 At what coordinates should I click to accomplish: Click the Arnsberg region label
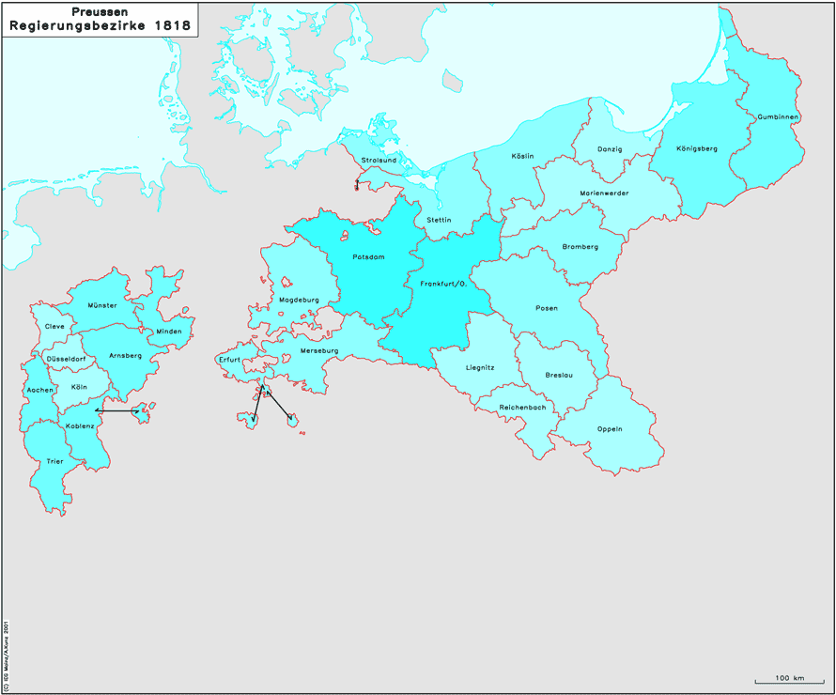(x=125, y=356)
